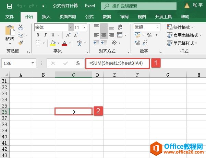Click the Cut scissors icon
Image resolution: width=206 pixels, height=158 pixels.
tap(21, 27)
